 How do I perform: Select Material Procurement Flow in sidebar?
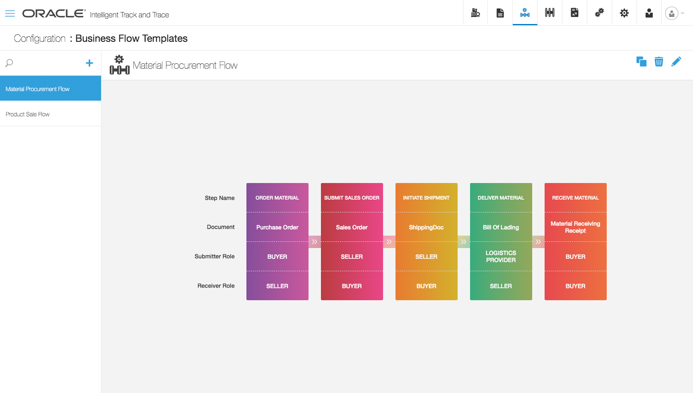pos(50,89)
